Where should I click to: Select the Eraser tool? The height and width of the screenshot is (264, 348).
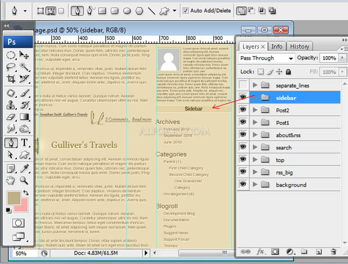[x=11, y=117]
